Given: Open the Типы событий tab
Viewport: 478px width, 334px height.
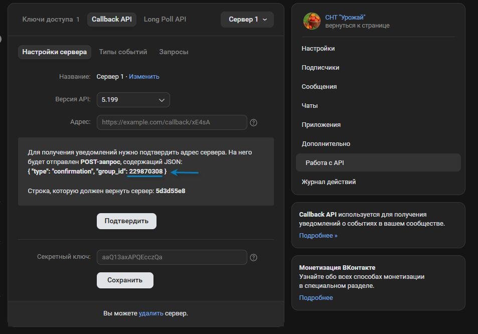Looking at the screenshot, I should (123, 52).
